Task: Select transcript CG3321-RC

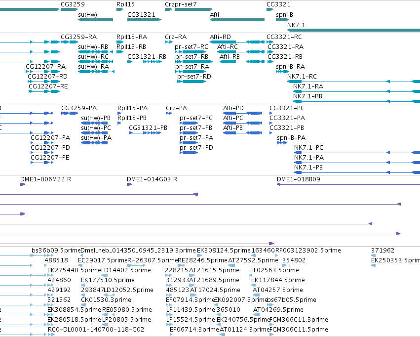Action: pos(270,42)
